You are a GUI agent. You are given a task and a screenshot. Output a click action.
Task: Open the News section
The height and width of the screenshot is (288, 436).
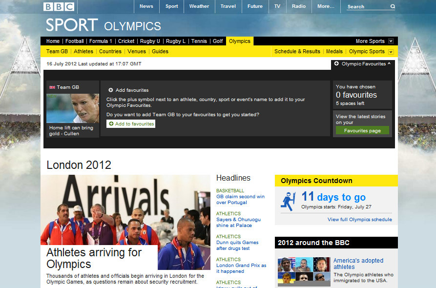tap(146, 6)
